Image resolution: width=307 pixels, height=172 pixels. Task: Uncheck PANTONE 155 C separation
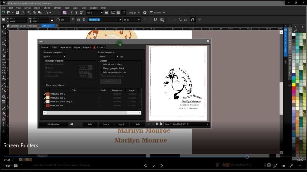[x=45, y=98]
